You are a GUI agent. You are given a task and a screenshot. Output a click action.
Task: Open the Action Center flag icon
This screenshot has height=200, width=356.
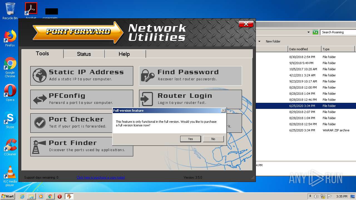tap(330, 196)
